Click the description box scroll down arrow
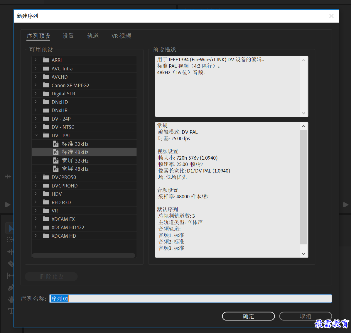 pos(303,113)
